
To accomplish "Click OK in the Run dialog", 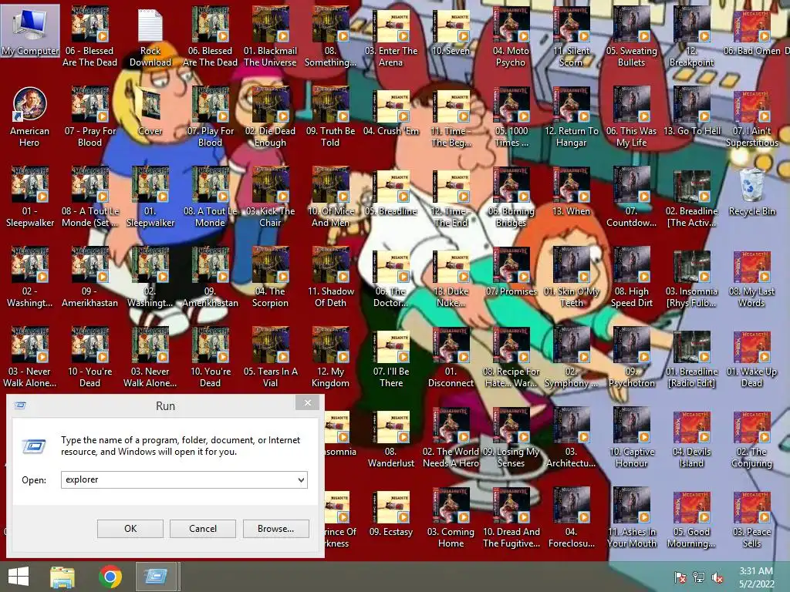I will click(130, 529).
